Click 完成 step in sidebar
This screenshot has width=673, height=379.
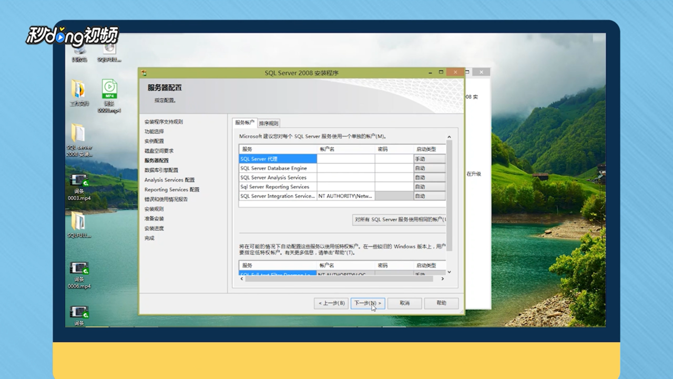[149, 238]
